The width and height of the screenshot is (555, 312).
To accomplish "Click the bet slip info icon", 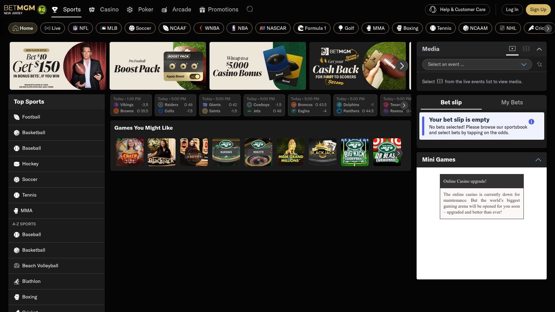I will (x=531, y=122).
